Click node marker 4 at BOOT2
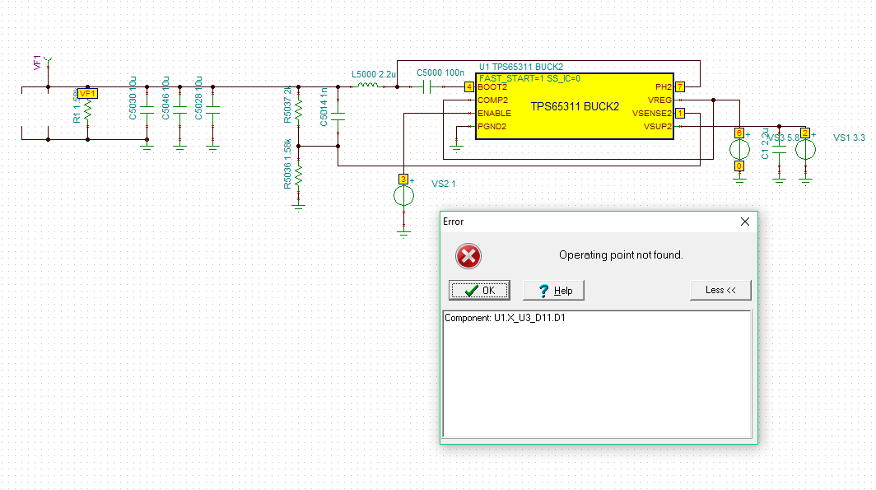Viewport: 876px width, 490px height. pyautogui.click(x=468, y=86)
